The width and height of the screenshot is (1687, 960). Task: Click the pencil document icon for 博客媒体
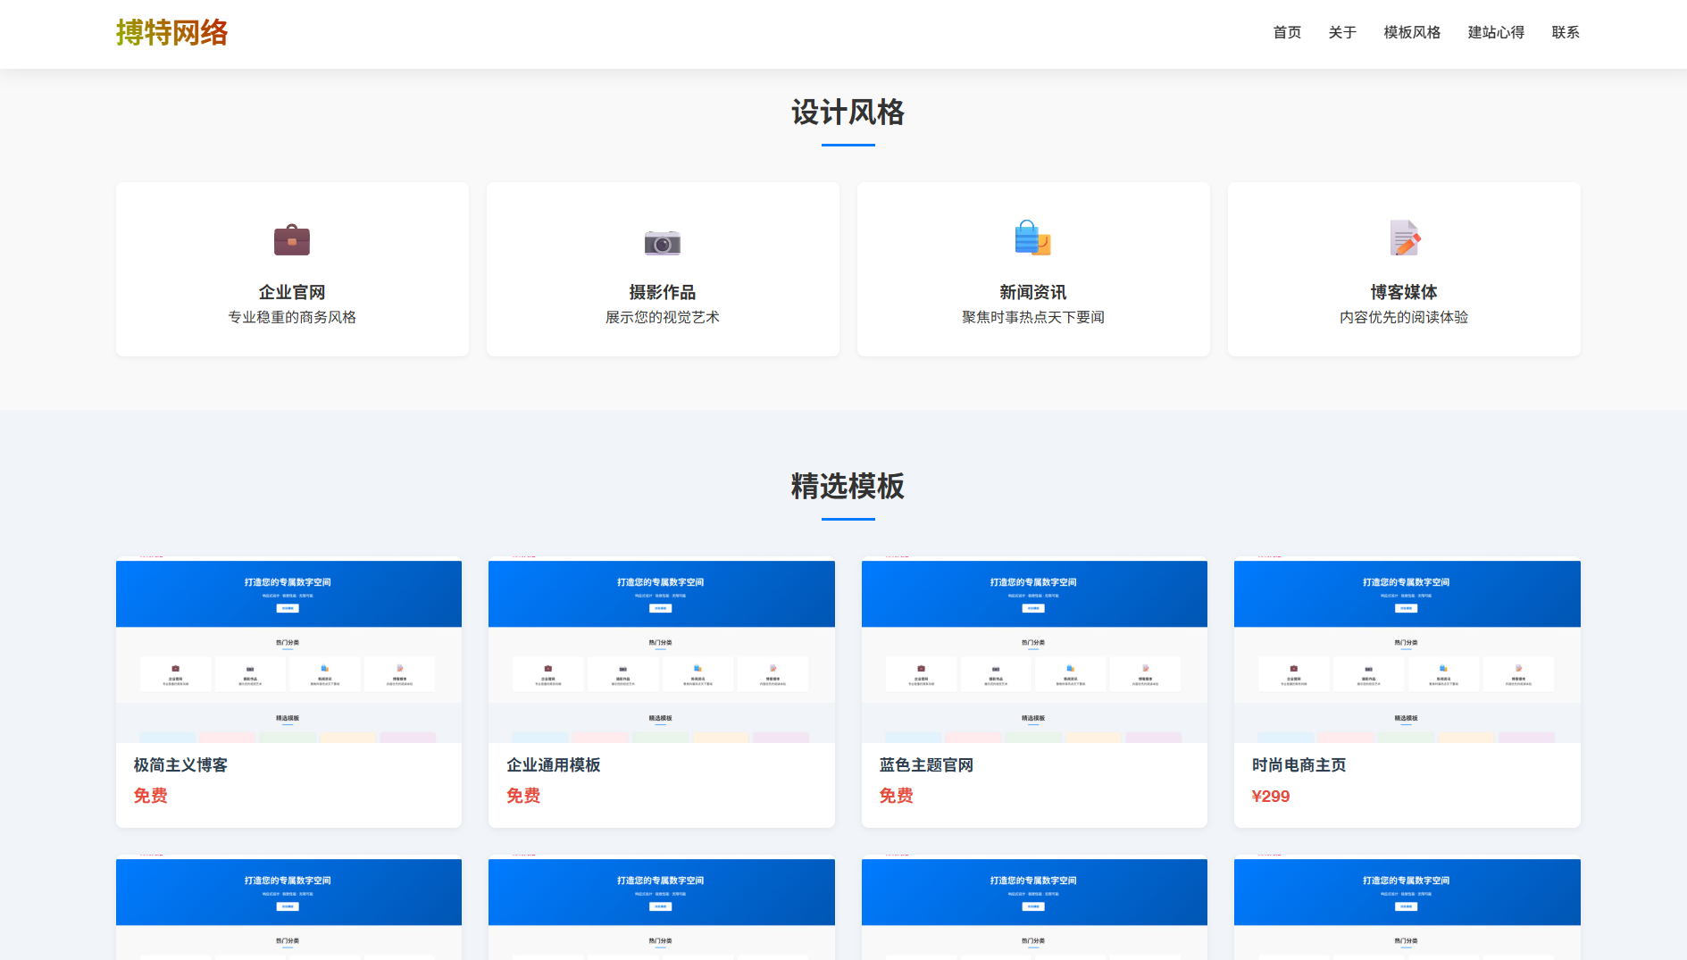pyautogui.click(x=1404, y=238)
